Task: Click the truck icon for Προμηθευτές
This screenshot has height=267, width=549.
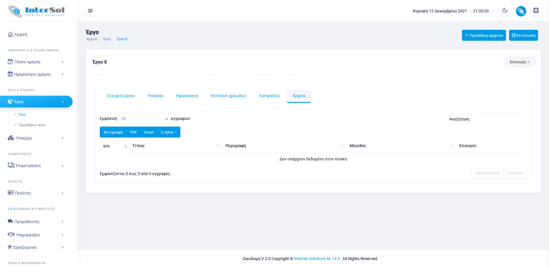Action: (x=11, y=221)
